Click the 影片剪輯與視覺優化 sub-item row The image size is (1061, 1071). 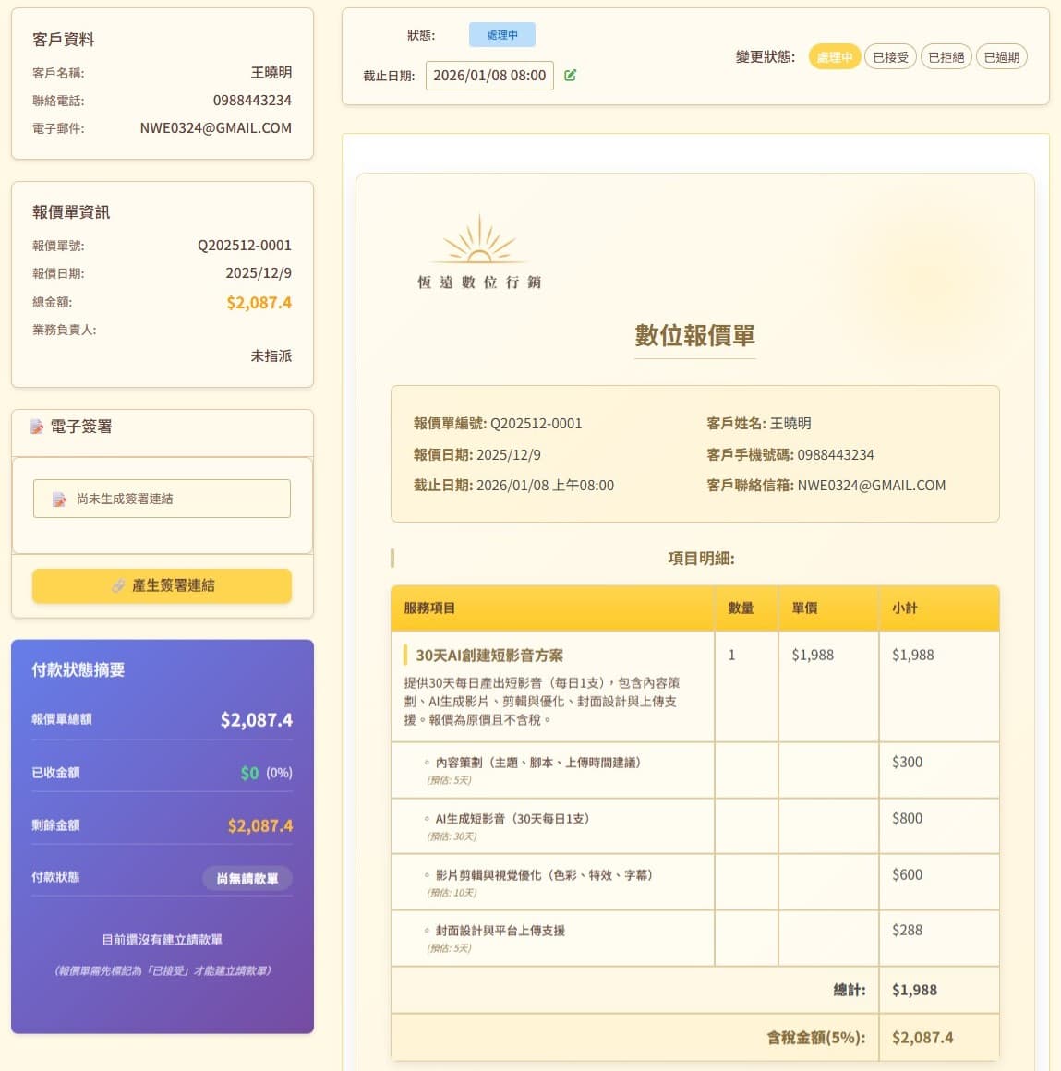tap(543, 875)
